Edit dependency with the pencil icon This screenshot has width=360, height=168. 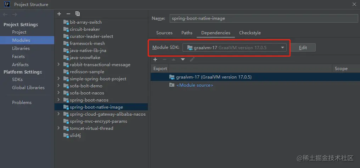[192, 59]
